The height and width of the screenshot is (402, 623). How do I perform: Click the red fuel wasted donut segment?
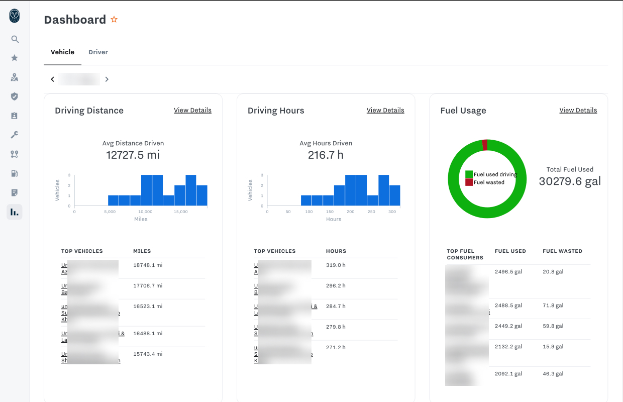(485, 145)
